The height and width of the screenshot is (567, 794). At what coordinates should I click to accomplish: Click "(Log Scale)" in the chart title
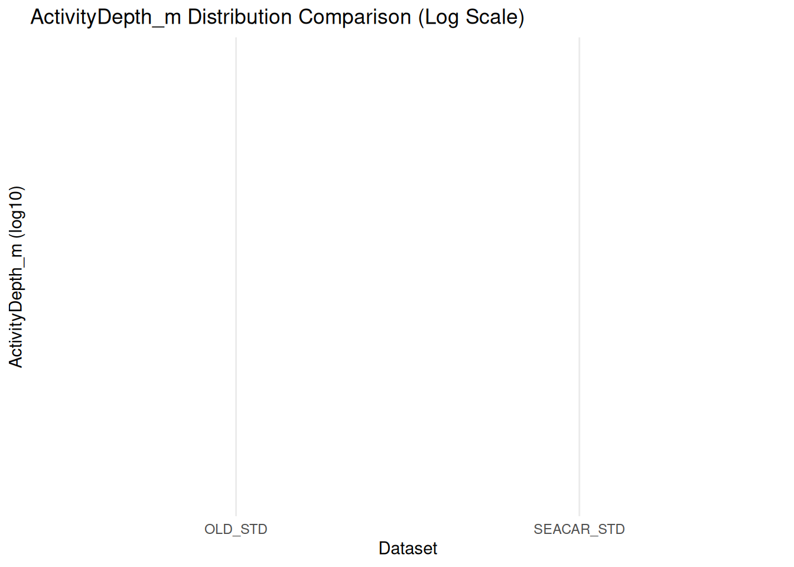(471, 17)
